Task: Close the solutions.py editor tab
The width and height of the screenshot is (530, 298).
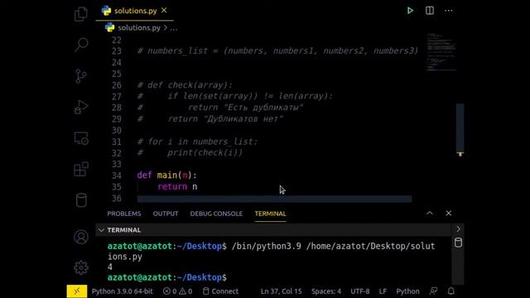Action: click(x=164, y=11)
